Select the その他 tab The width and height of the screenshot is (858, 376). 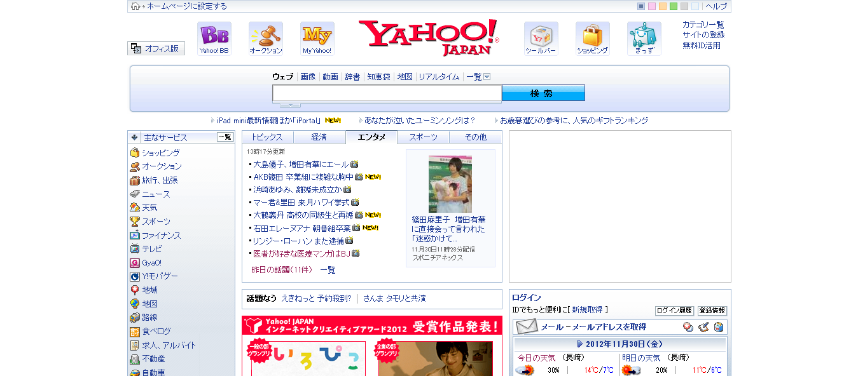(x=475, y=137)
